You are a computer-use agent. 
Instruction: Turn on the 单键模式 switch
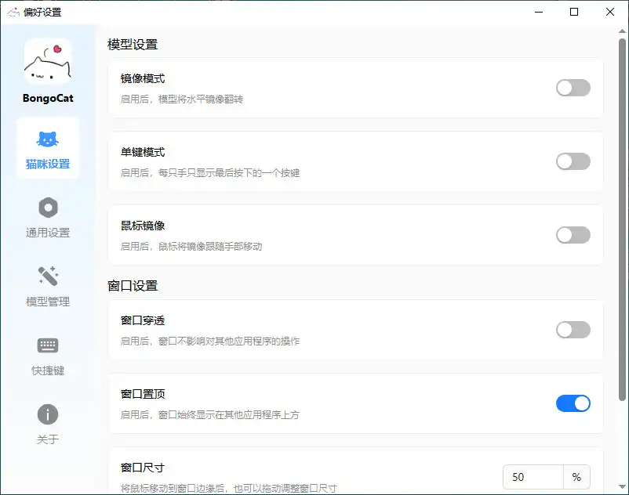[573, 161]
